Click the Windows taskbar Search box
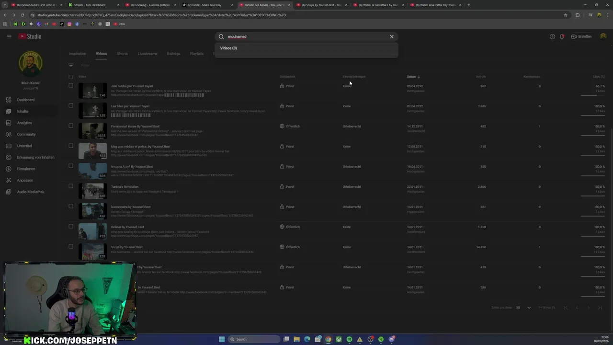 [253, 339]
